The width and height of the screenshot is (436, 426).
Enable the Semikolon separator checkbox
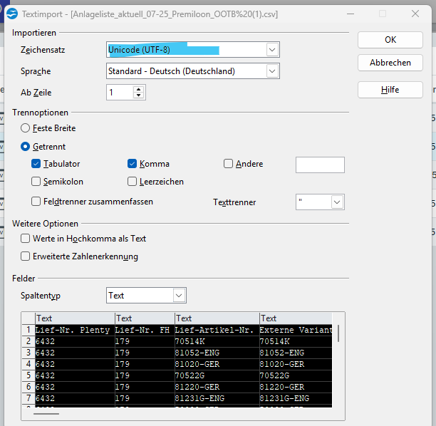pyautogui.click(x=36, y=182)
